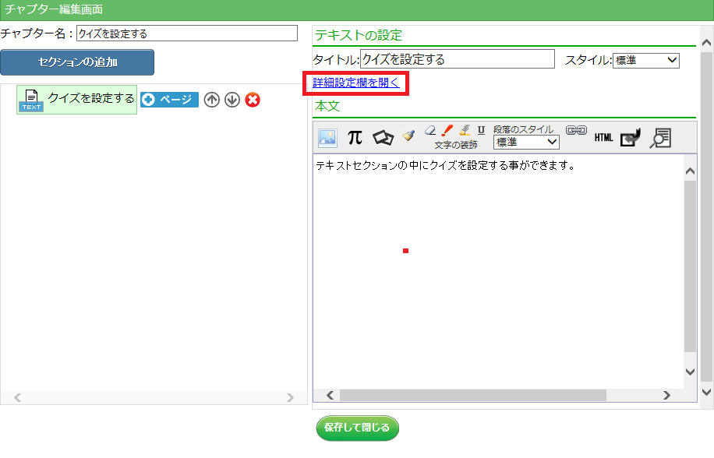Open the pi formula insert tool

pyautogui.click(x=355, y=137)
